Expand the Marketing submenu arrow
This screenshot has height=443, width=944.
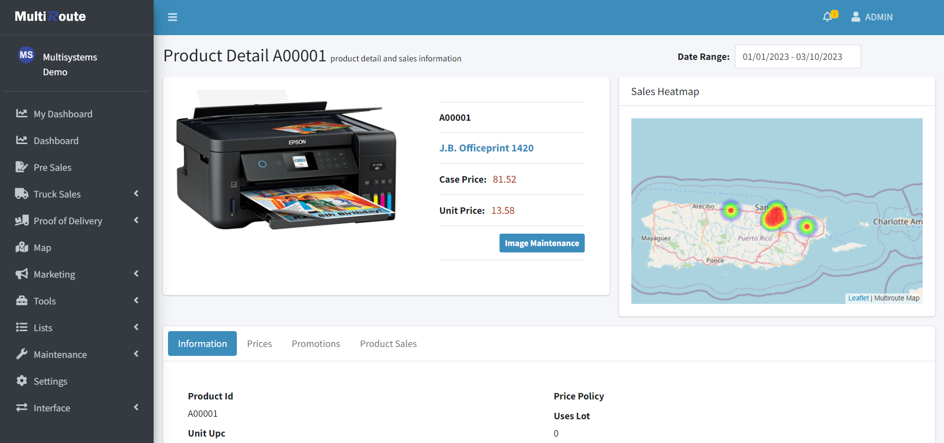tap(136, 274)
